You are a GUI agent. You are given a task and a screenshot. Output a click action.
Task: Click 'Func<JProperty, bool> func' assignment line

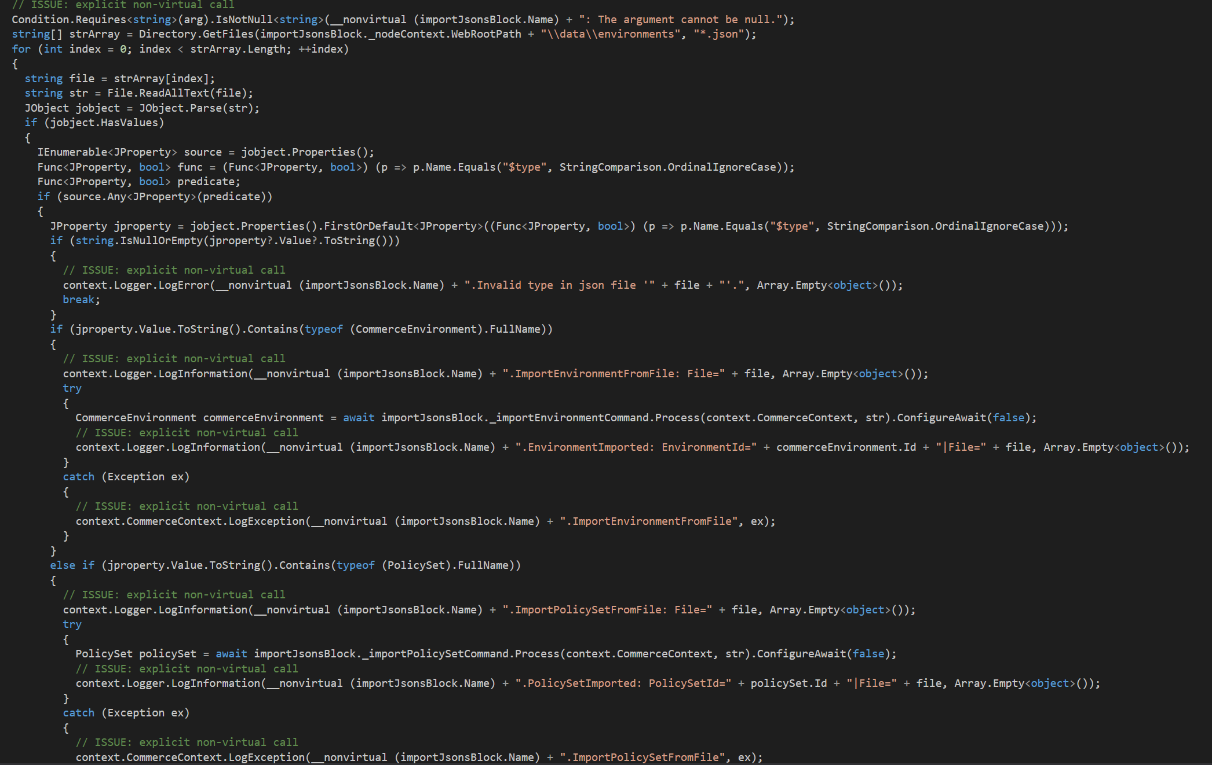coord(416,167)
